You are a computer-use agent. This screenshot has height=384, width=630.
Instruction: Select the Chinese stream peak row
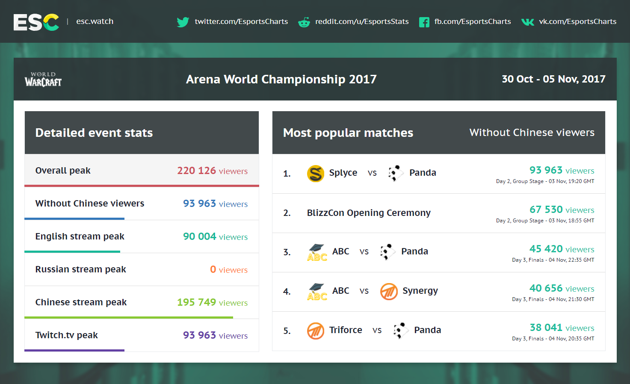click(142, 302)
